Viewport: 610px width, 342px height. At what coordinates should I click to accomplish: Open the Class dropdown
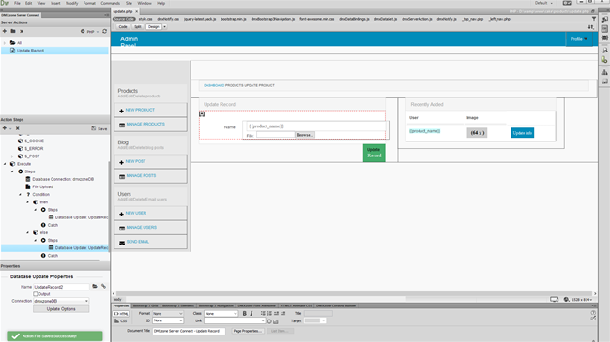click(221, 314)
